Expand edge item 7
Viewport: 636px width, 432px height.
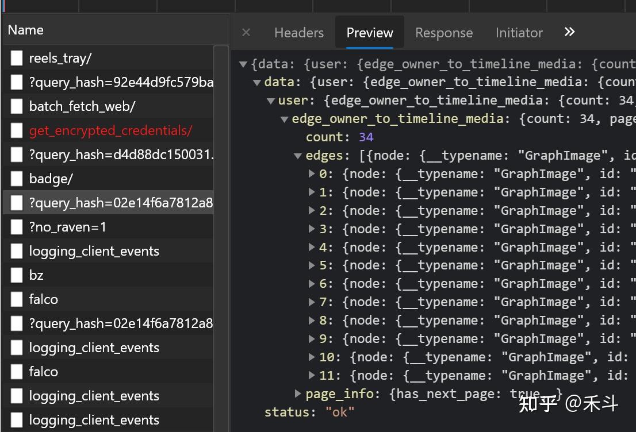pos(312,302)
